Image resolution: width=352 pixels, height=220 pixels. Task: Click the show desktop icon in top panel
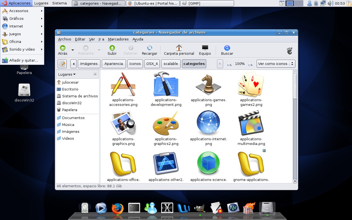click(282, 3)
